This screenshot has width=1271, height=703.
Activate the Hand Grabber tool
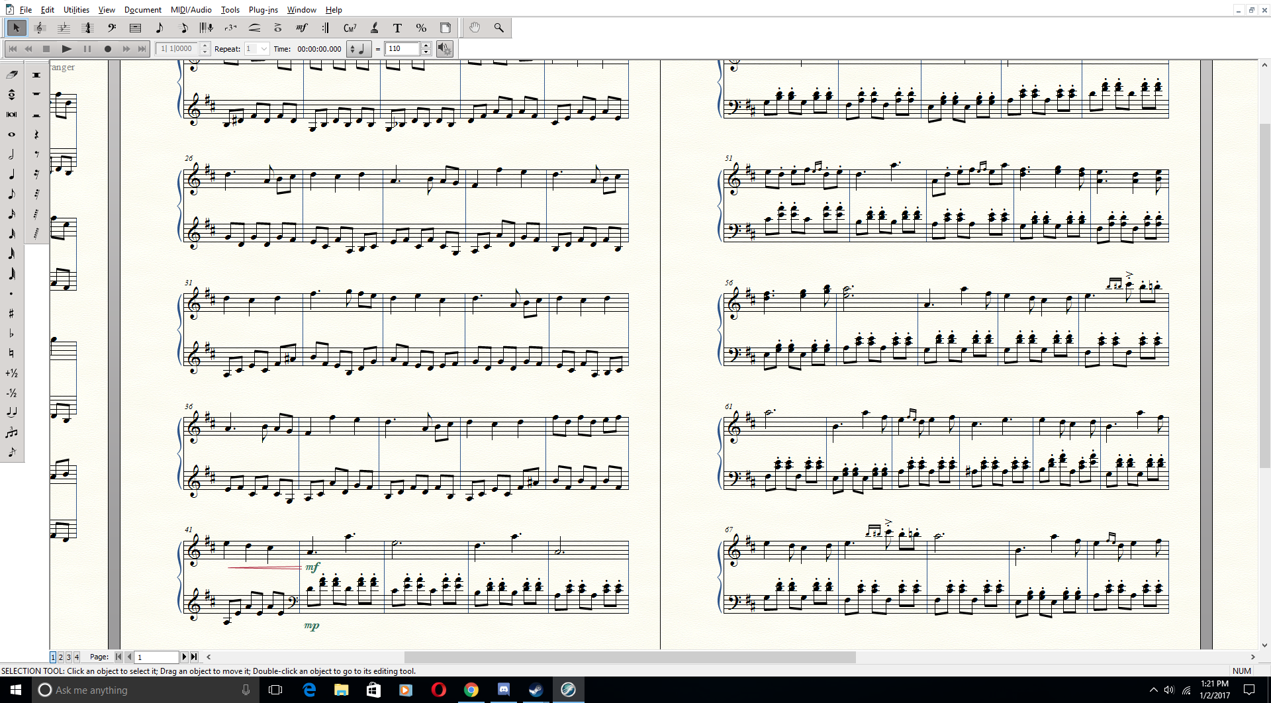(475, 28)
